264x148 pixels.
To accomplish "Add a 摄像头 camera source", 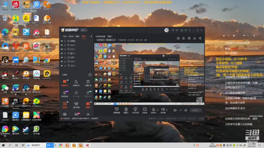I will click(x=126, y=111).
